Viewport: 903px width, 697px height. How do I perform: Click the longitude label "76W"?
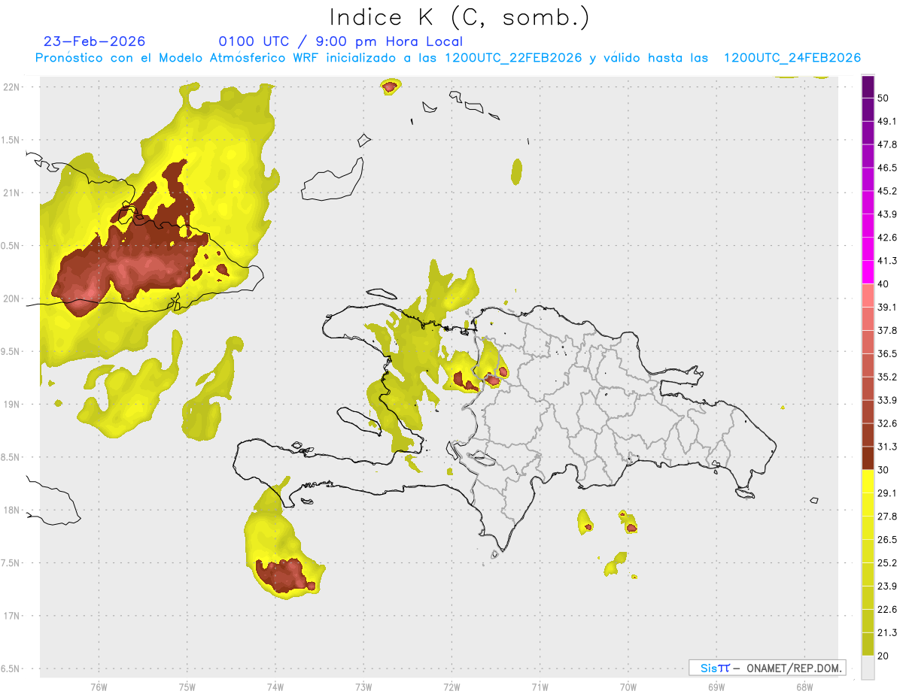99,687
